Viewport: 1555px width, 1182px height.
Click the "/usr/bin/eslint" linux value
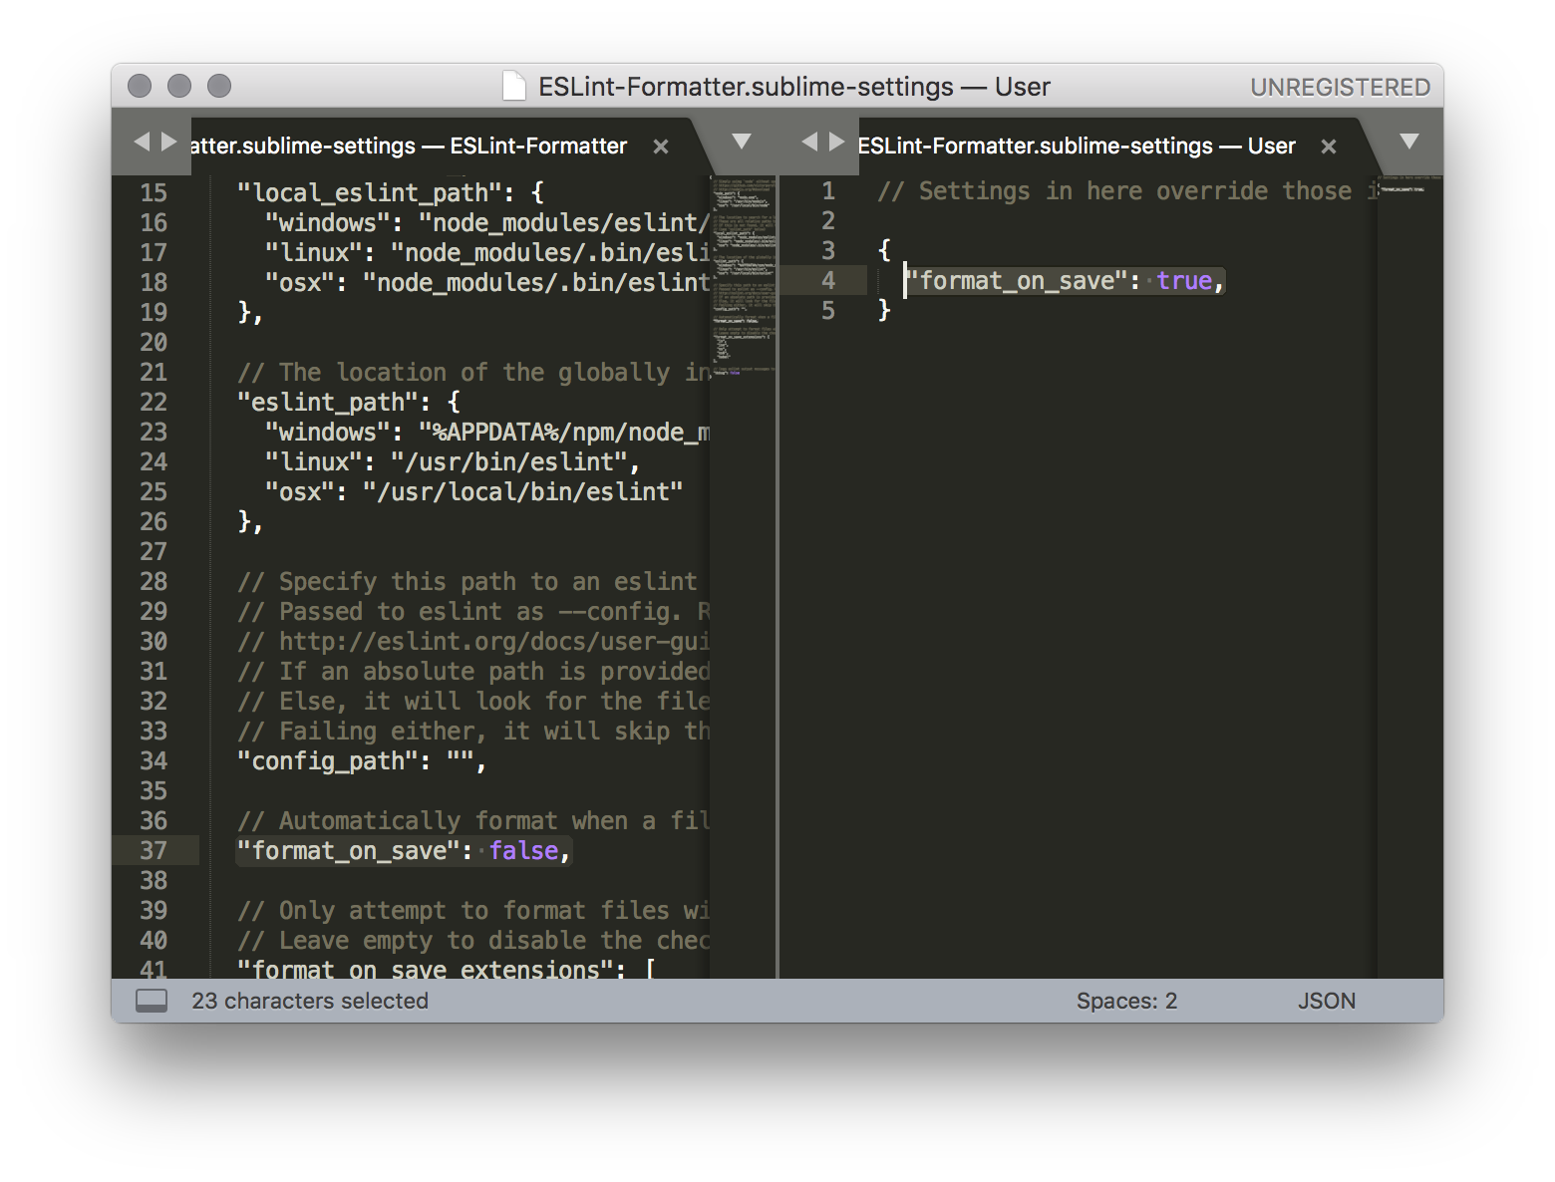click(x=508, y=461)
